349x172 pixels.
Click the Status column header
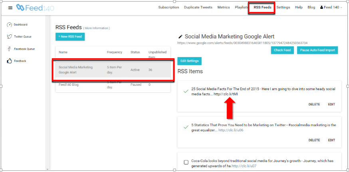pyautogui.click(x=135, y=52)
